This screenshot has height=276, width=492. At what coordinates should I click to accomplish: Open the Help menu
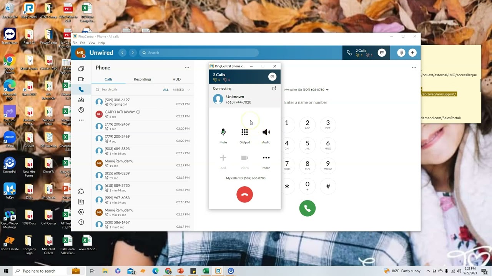[101, 43]
